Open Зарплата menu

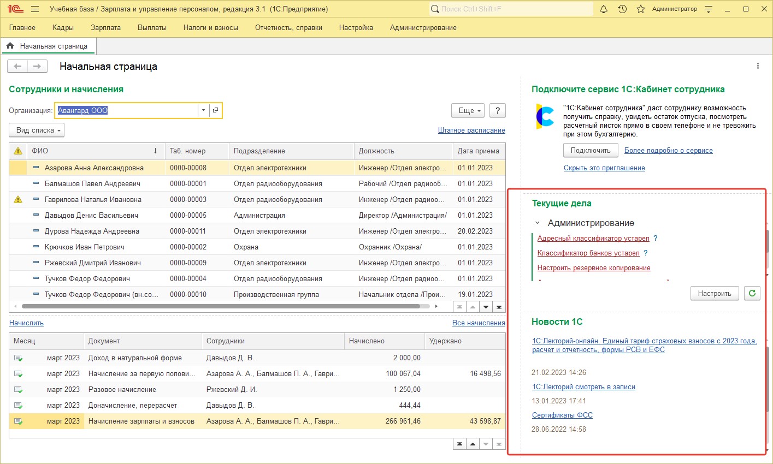tap(106, 27)
